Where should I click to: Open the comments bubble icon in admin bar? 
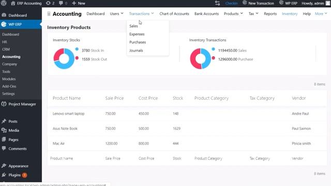[61, 3]
